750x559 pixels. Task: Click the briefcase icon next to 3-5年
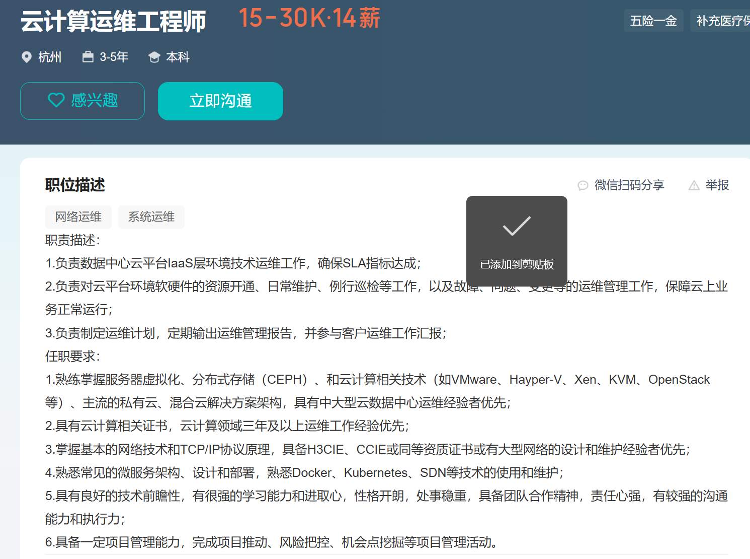click(x=89, y=56)
